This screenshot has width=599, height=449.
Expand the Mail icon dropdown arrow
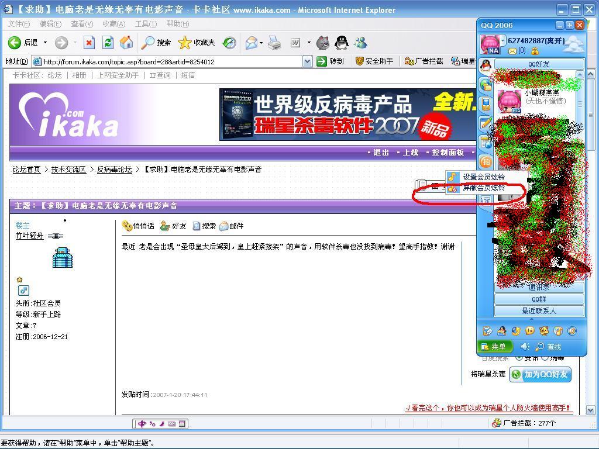pos(261,42)
